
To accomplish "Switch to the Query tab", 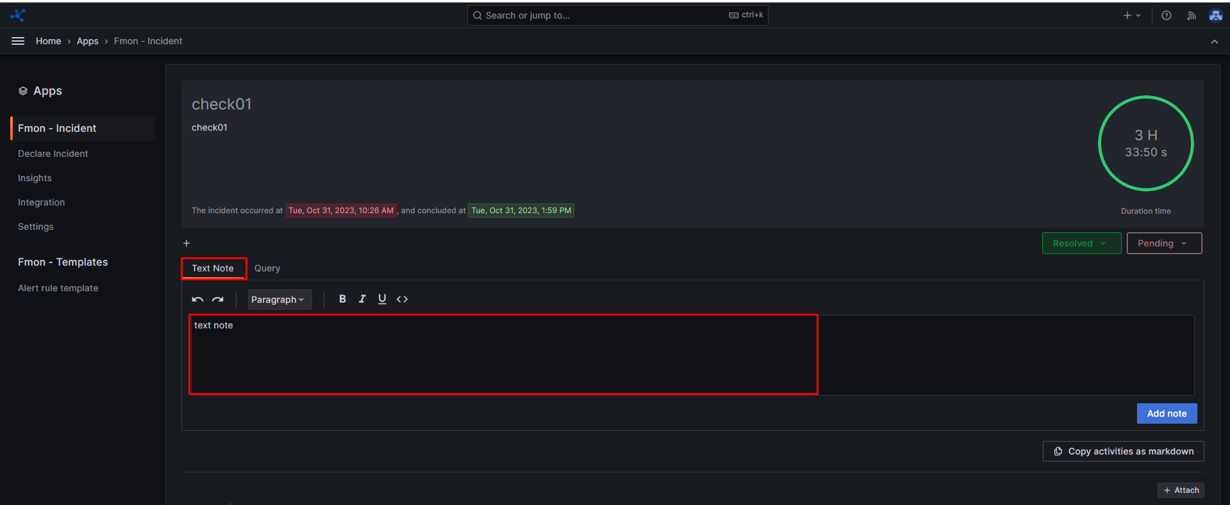I will (x=267, y=268).
